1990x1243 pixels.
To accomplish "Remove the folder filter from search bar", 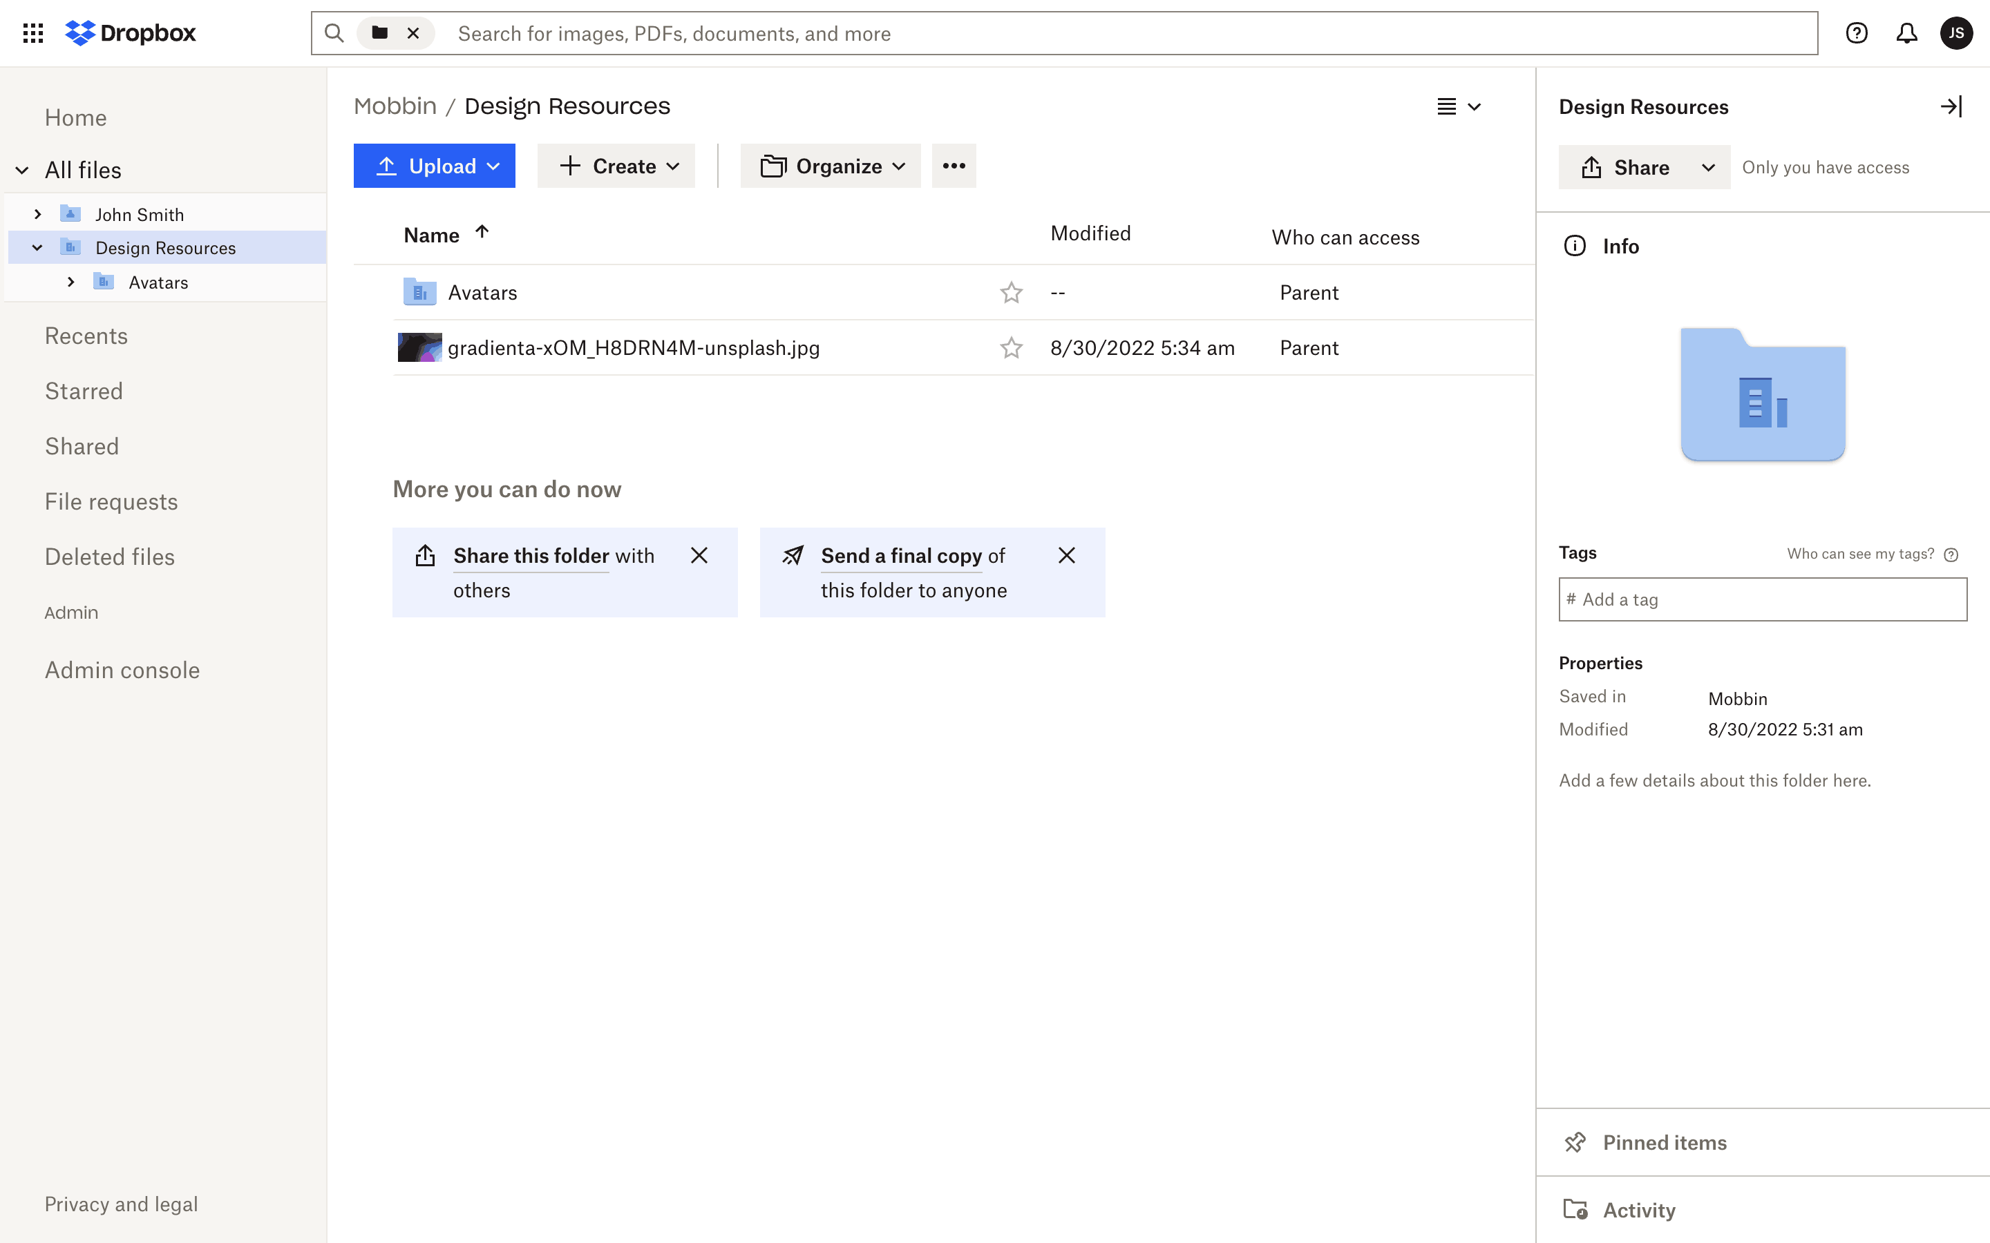I will 414,33.
